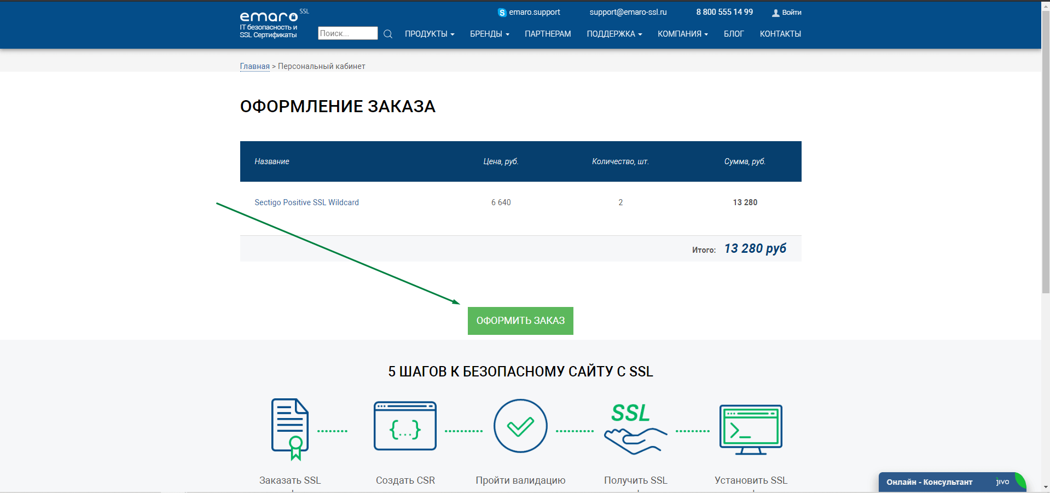1050x493 pixels.
Task: Click the ОФОРМЛЕНИЕ ЗАКАЗА heading
Action: (338, 107)
